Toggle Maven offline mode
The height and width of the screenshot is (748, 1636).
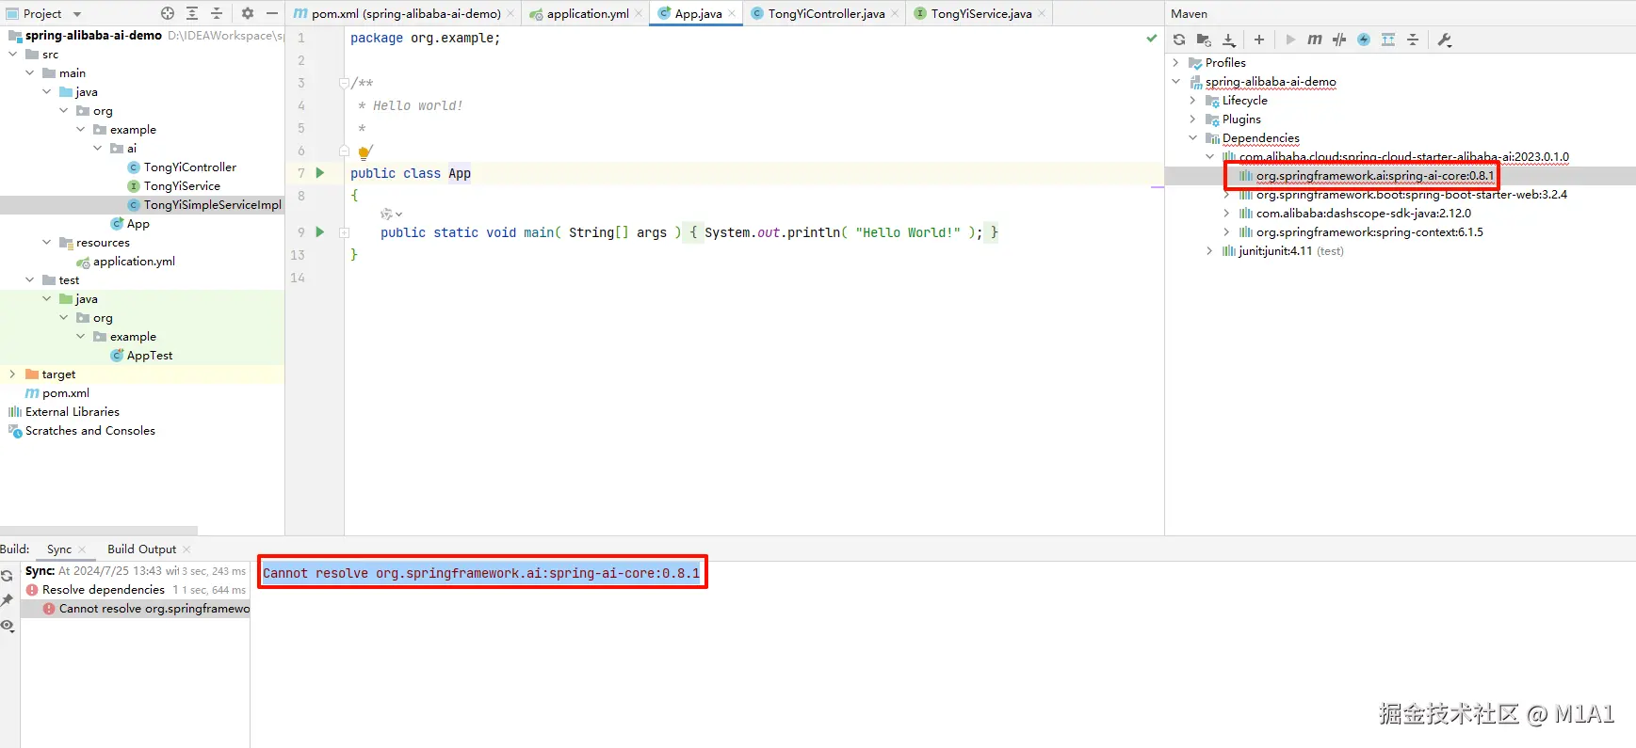(1339, 40)
